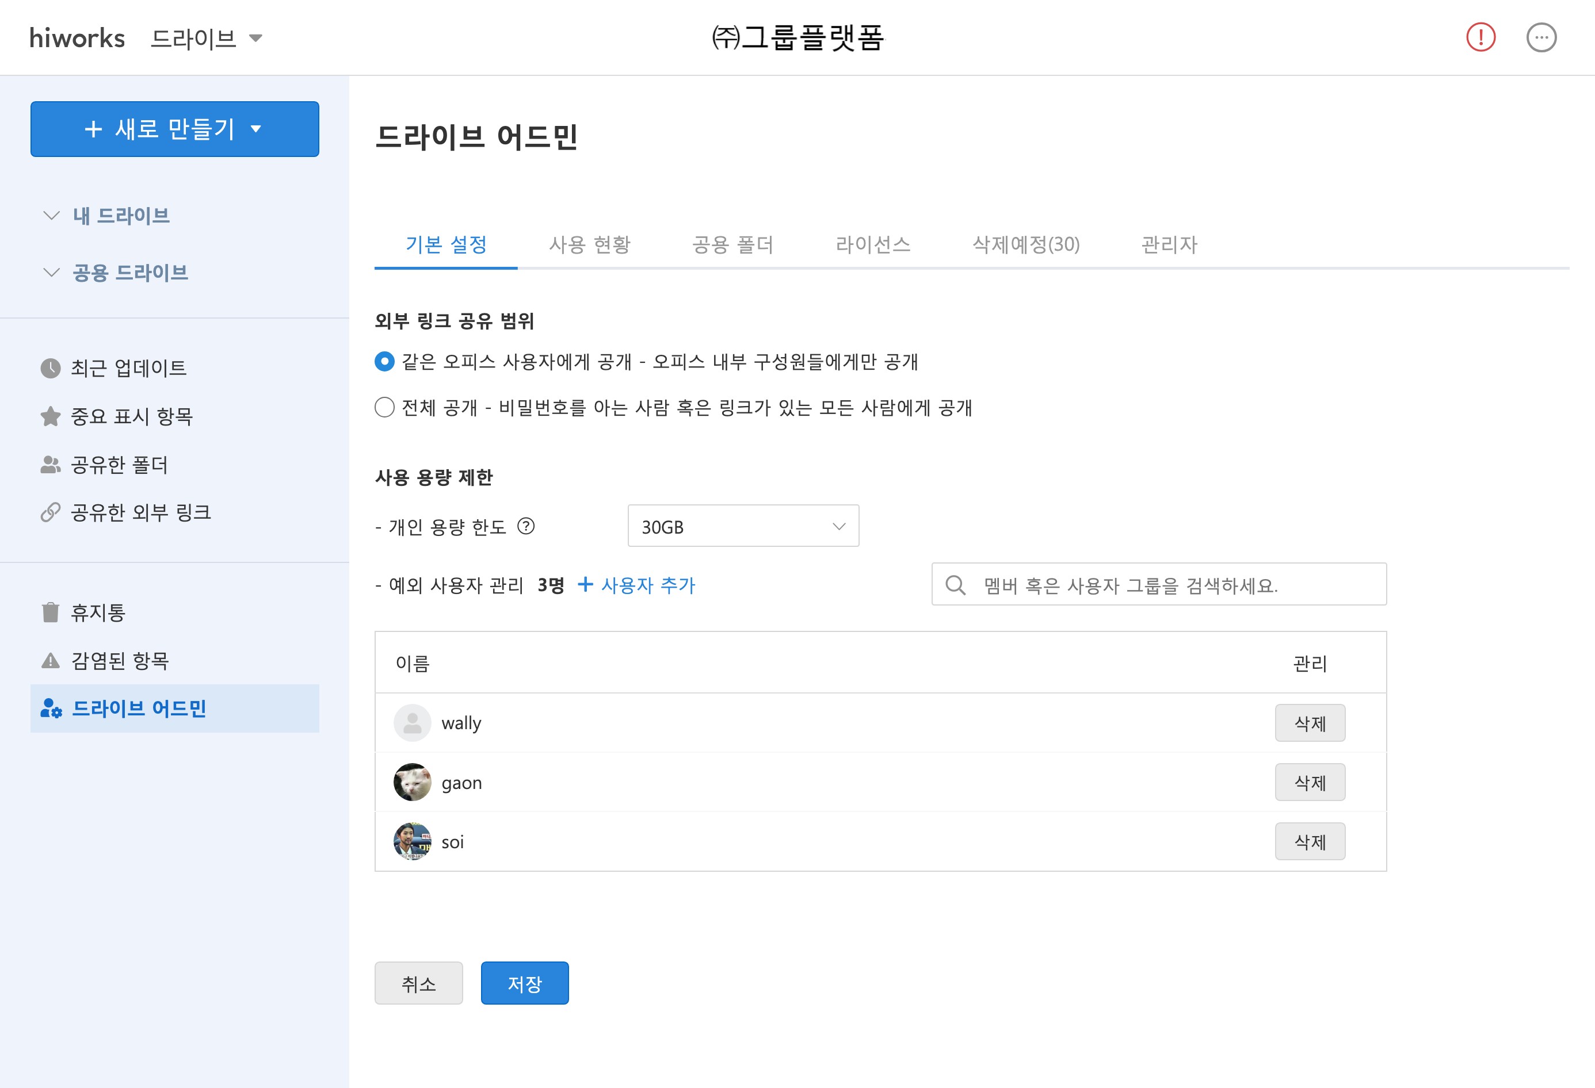The width and height of the screenshot is (1595, 1088).
Task: Click wally's default avatar
Action: pos(412,723)
